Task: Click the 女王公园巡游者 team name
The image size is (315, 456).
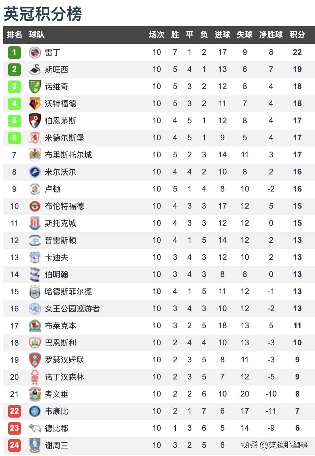Action: pyautogui.click(x=72, y=308)
